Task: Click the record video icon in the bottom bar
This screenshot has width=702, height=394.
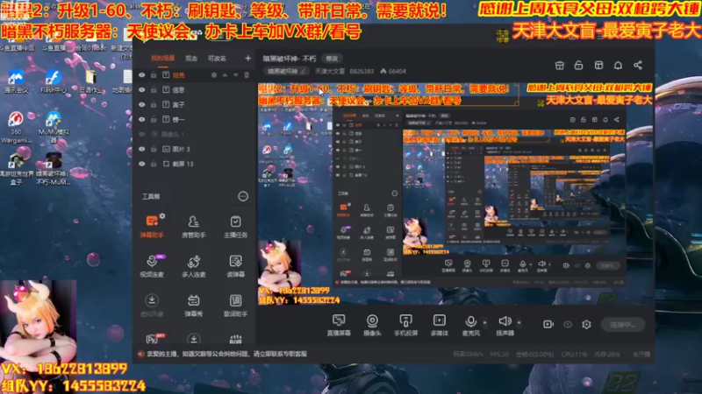Action: [548, 324]
